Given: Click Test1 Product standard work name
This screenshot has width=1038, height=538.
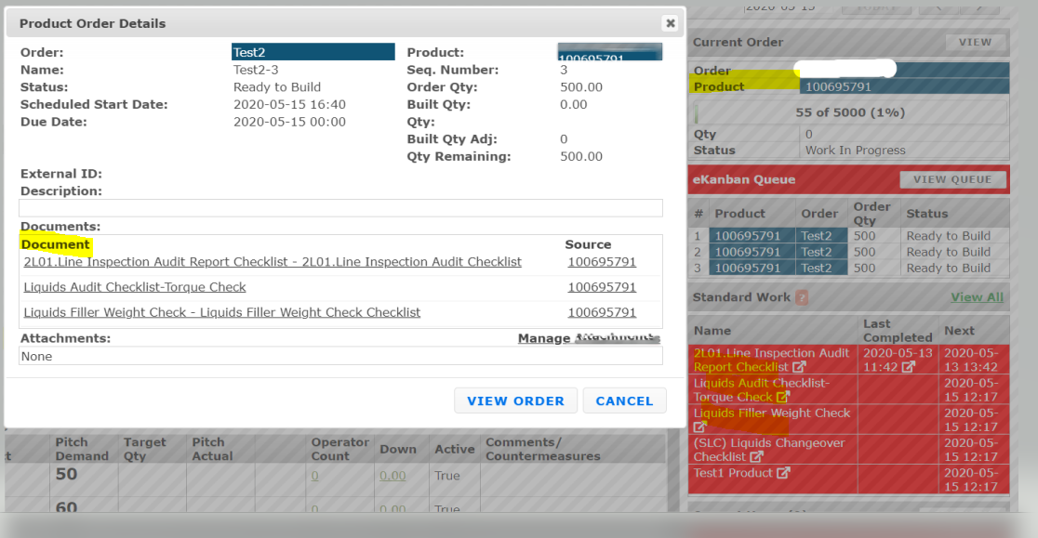Looking at the screenshot, I should click(733, 473).
